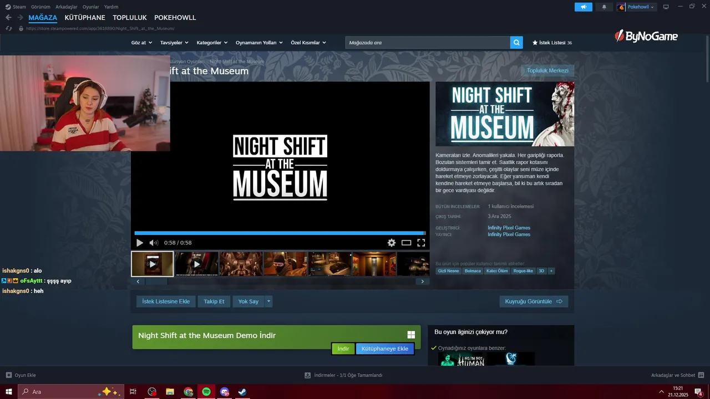Image resolution: width=710 pixels, height=399 pixels.
Task: Click the magnifier search button
Action: [516, 43]
